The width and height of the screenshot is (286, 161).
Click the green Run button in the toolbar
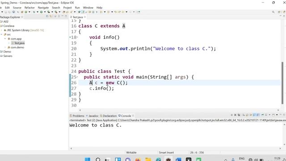[x=41, y=12]
